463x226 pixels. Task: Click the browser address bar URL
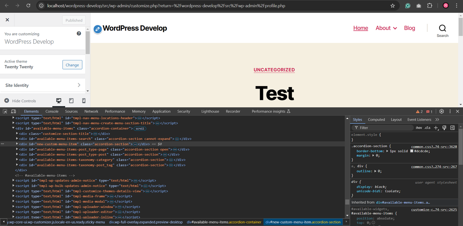pos(166,6)
